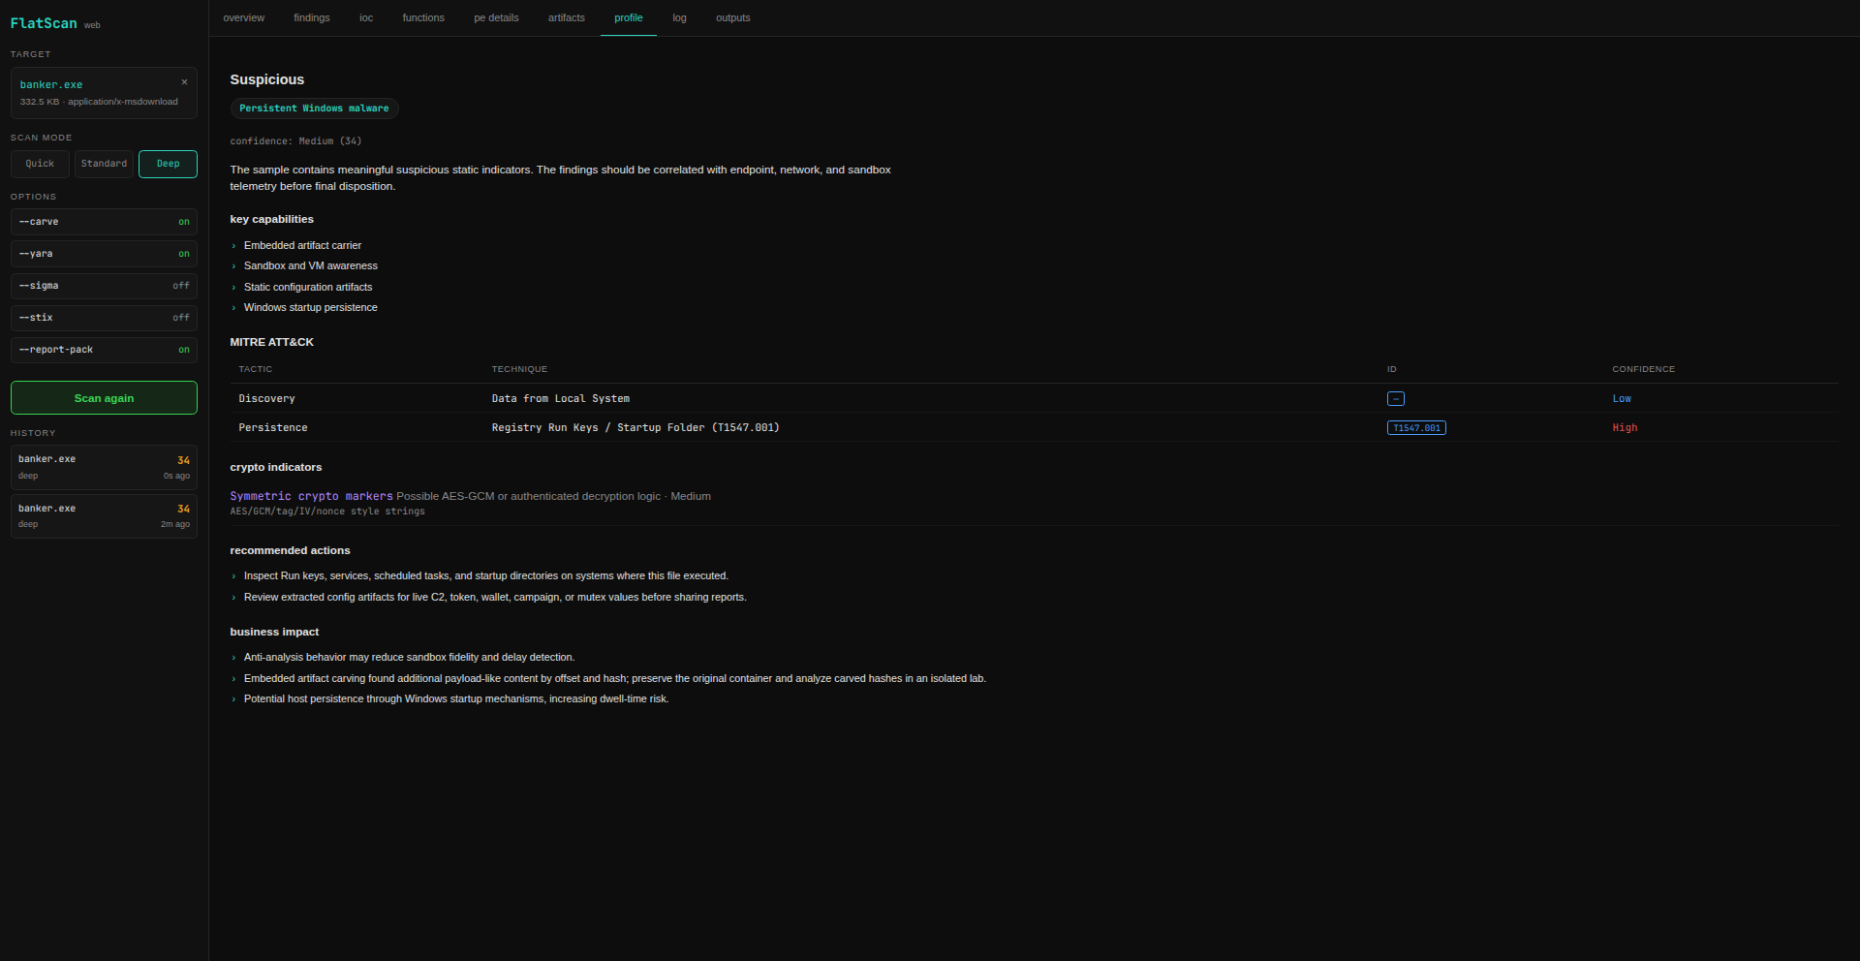
Task: Open the log tab
Action: [679, 17]
